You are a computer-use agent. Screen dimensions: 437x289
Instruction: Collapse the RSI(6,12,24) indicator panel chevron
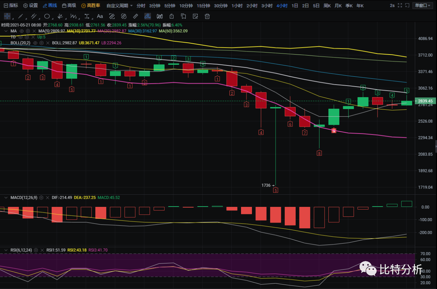6,250
